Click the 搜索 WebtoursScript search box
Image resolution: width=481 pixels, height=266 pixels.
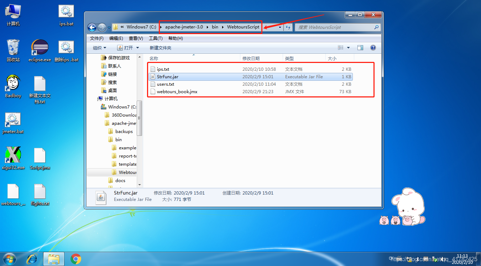[338, 27]
